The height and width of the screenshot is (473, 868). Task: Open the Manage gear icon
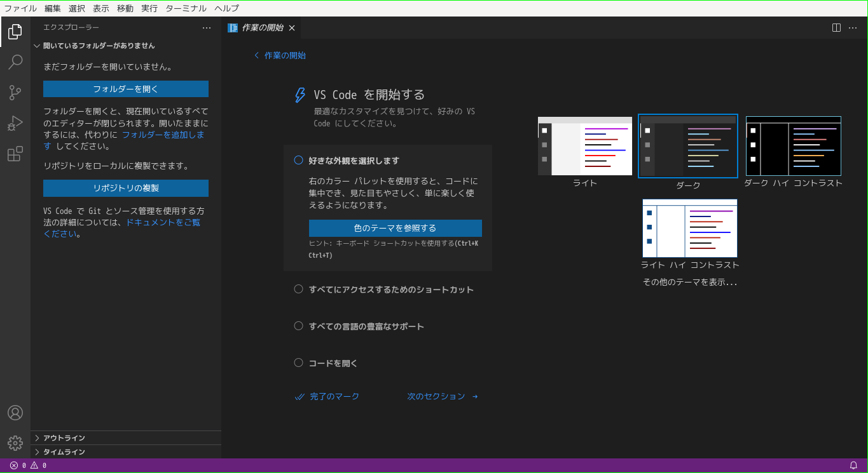pyautogui.click(x=15, y=443)
